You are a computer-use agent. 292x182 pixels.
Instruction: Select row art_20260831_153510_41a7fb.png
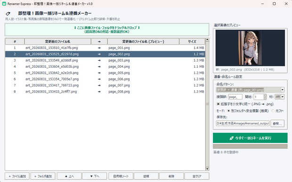tap(105, 48)
